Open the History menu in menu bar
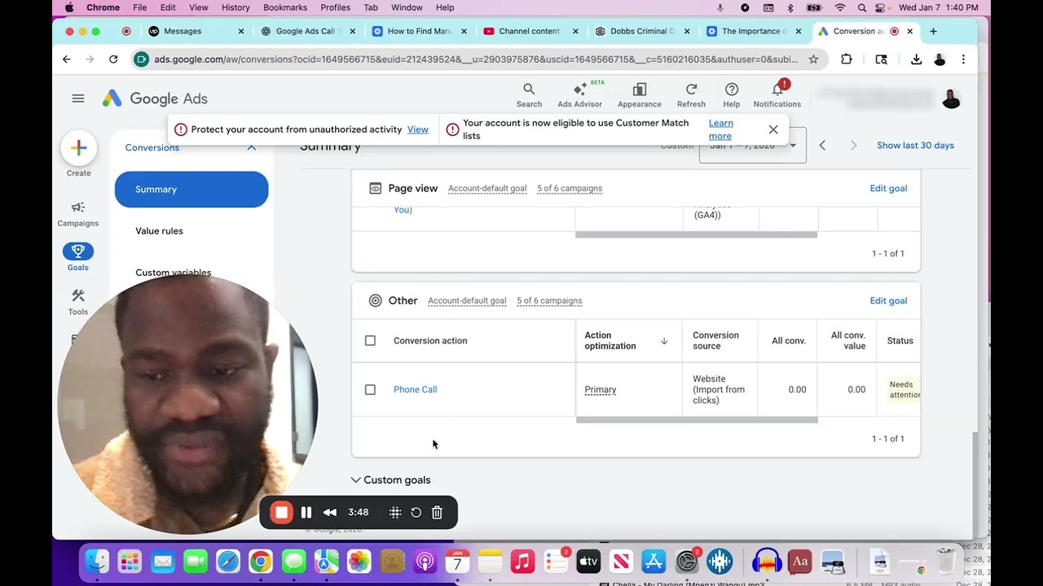The height and width of the screenshot is (586, 1043). pos(235,7)
